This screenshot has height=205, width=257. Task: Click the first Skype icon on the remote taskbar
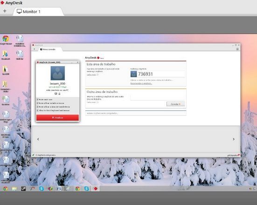(x=42, y=189)
